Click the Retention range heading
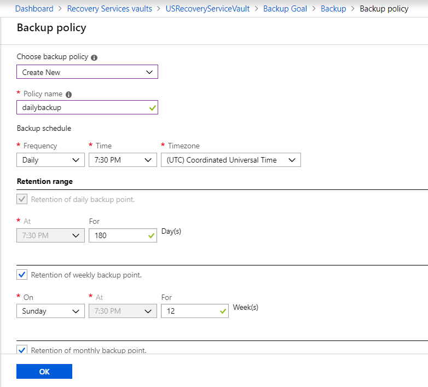The width and height of the screenshot is (428, 387). 45,182
